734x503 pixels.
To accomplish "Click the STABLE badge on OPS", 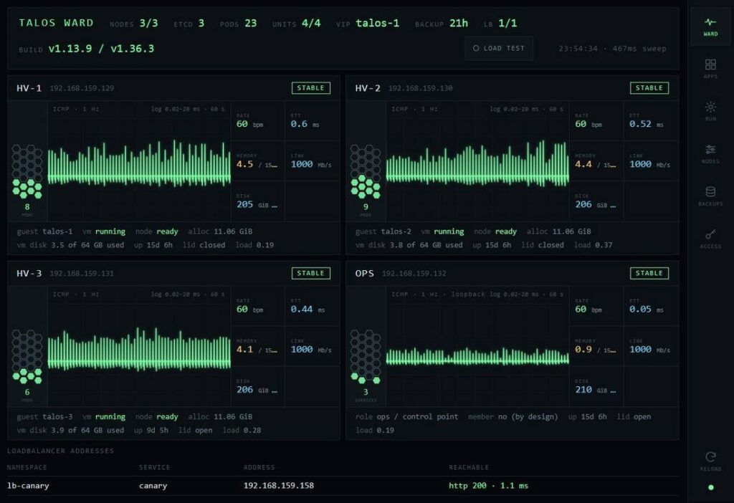I will 649,273.
